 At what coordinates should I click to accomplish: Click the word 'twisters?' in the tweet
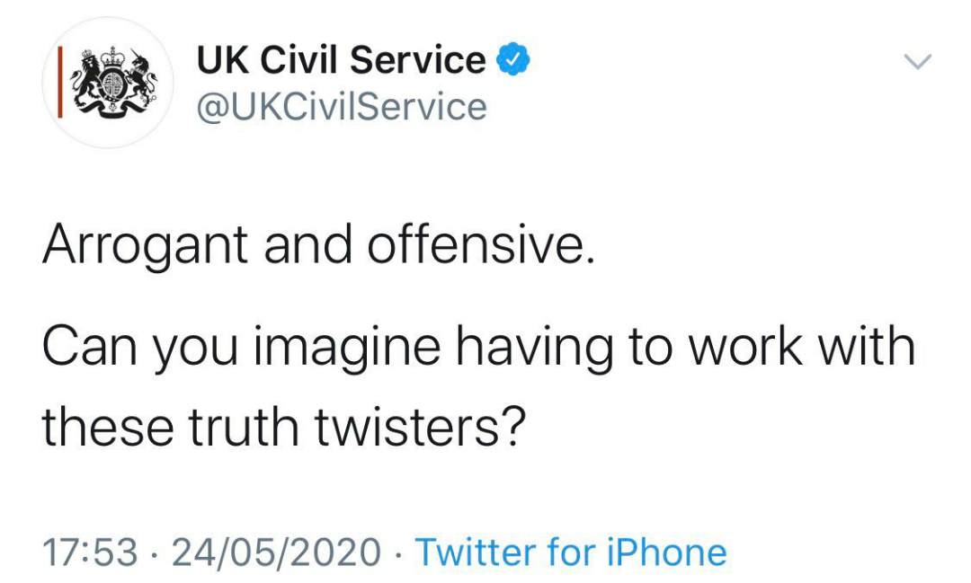[x=418, y=429]
